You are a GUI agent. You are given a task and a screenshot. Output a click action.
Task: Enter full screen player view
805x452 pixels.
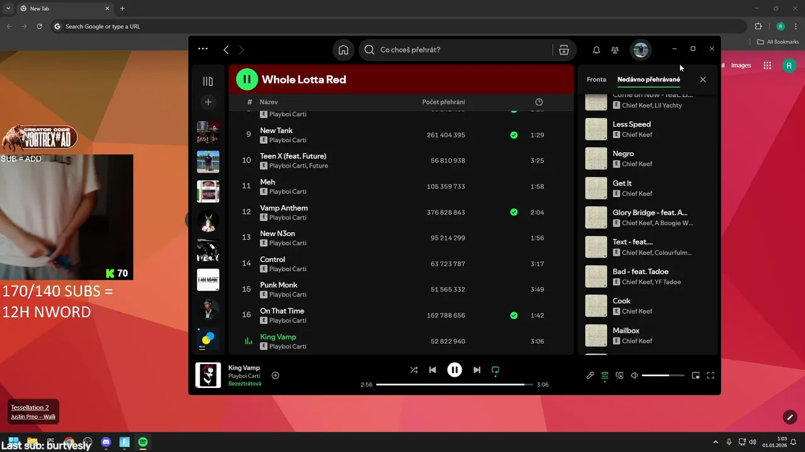click(x=711, y=375)
